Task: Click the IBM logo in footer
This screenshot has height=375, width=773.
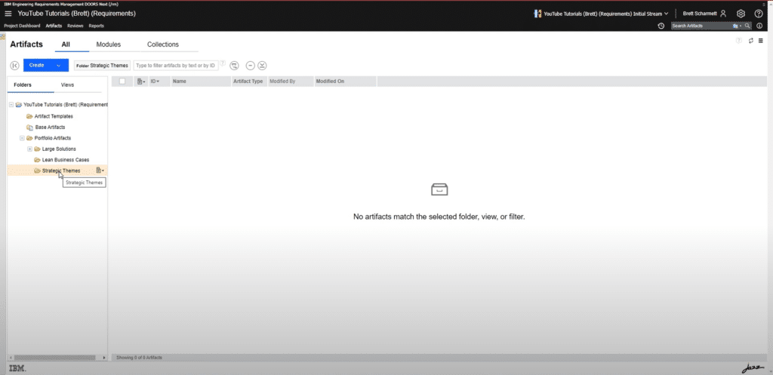Action: pyautogui.click(x=17, y=368)
